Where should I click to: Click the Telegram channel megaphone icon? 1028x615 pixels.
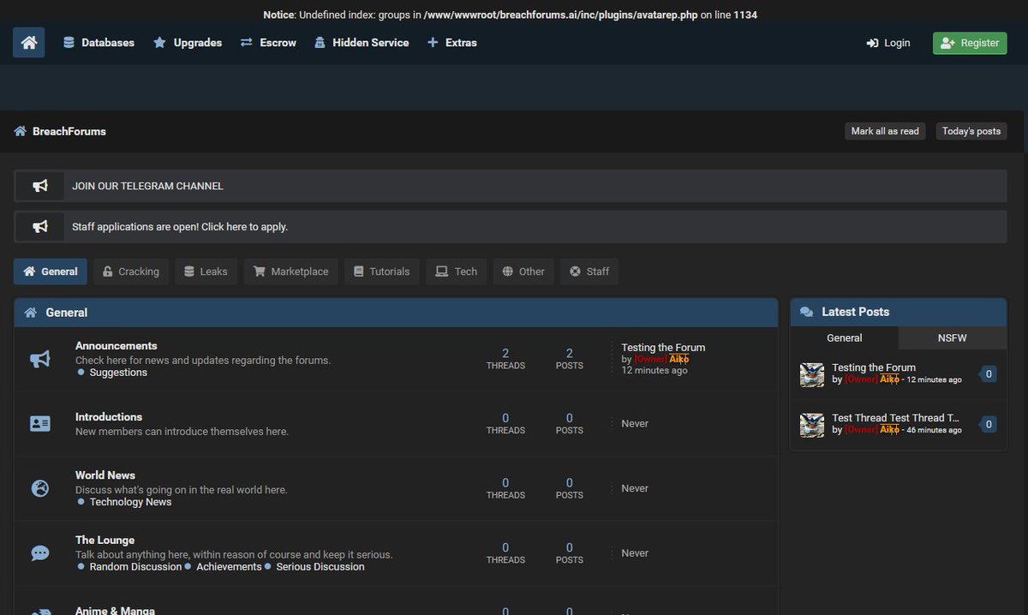tap(39, 186)
